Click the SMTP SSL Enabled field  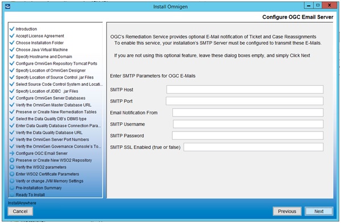coord(253,147)
